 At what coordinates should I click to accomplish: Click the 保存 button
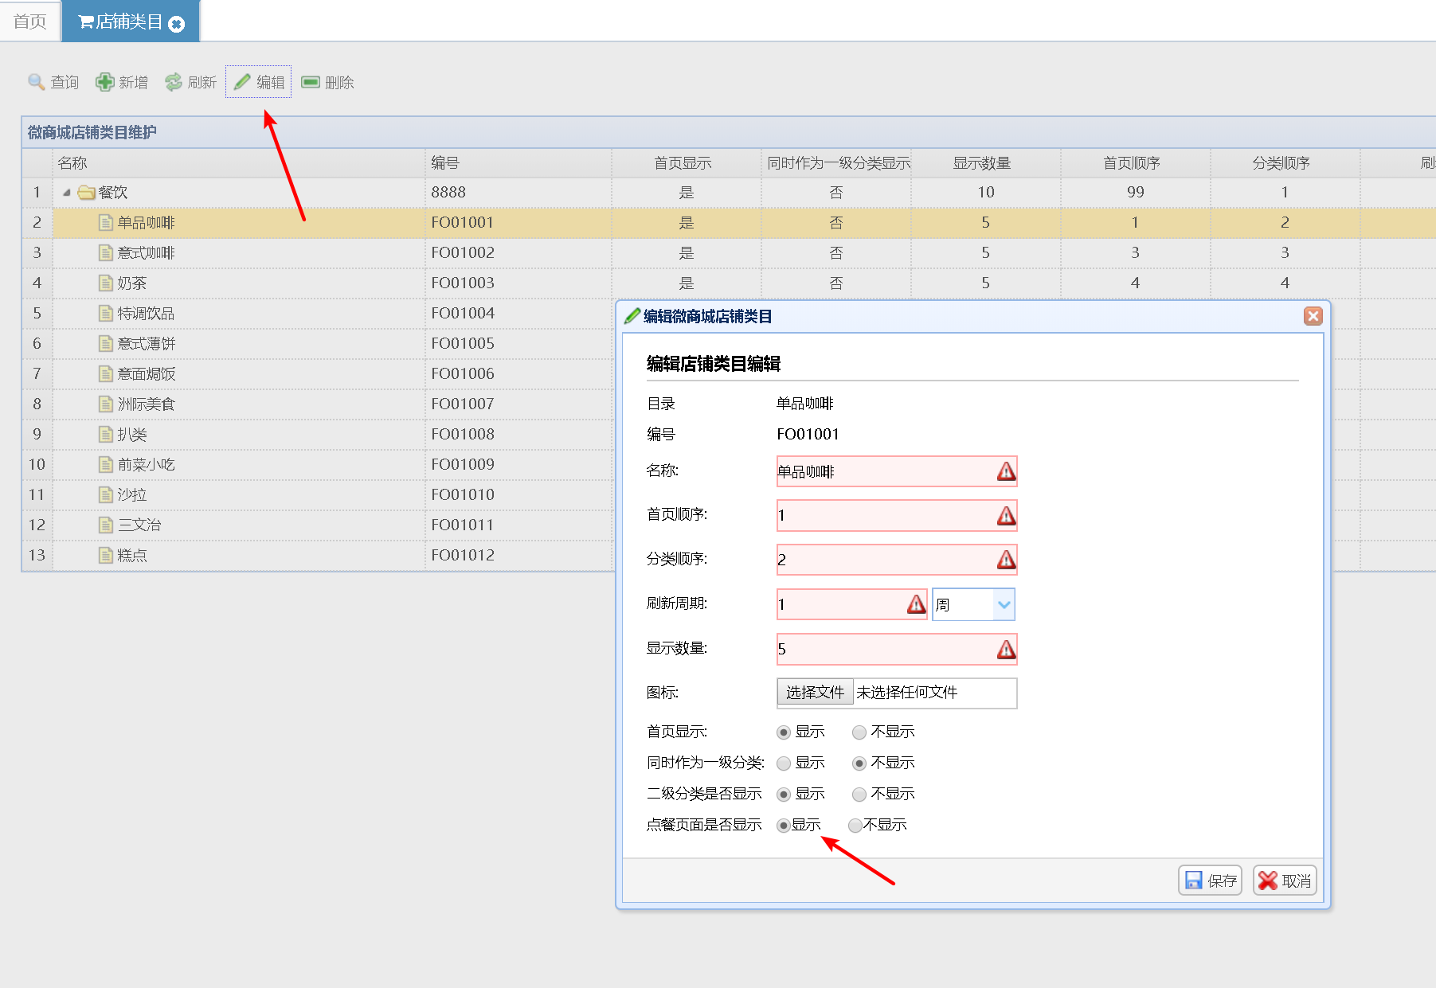[1210, 881]
